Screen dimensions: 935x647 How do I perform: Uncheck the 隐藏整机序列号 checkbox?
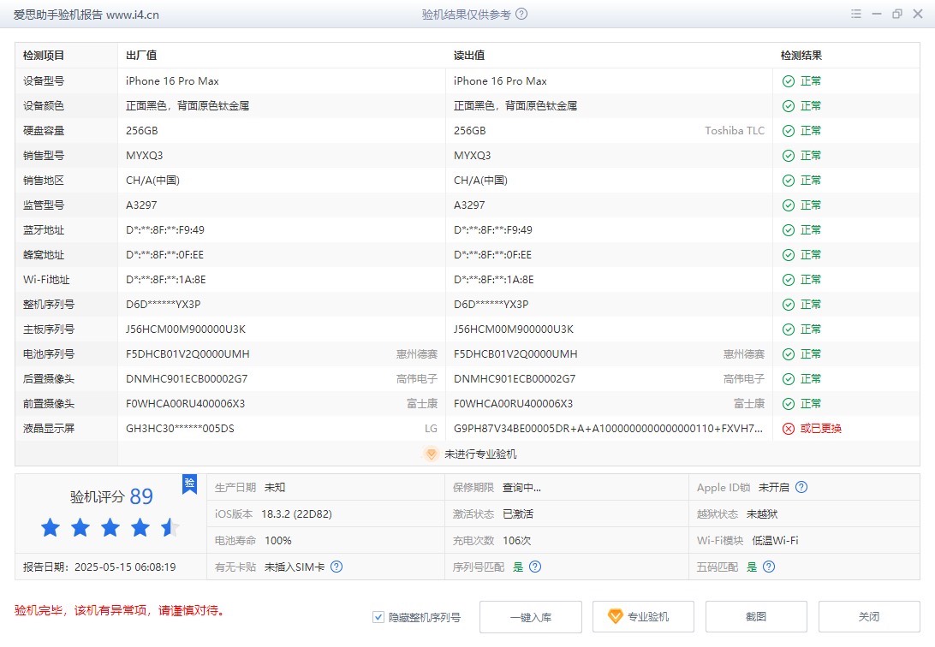[x=378, y=617]
